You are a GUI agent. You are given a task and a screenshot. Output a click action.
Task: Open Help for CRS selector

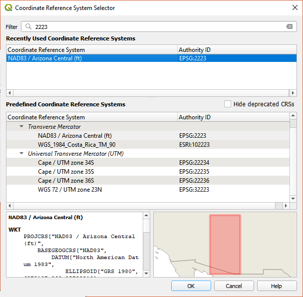coord(276,286)
